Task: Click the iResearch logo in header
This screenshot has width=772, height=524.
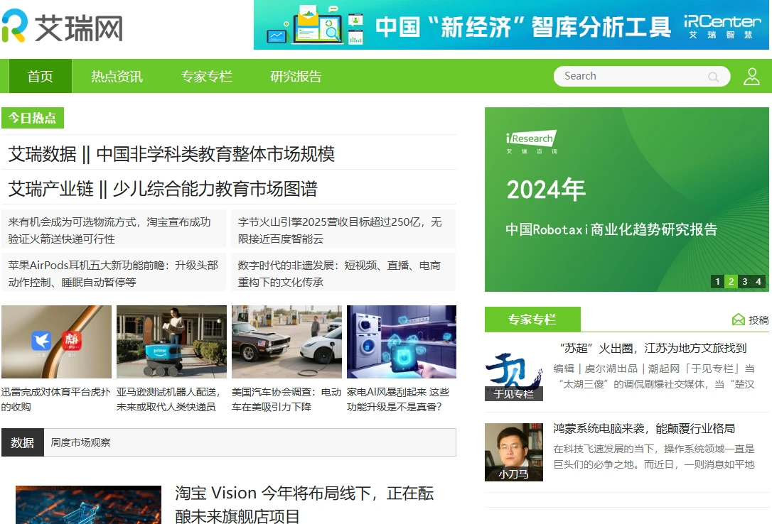Action: 62,26
